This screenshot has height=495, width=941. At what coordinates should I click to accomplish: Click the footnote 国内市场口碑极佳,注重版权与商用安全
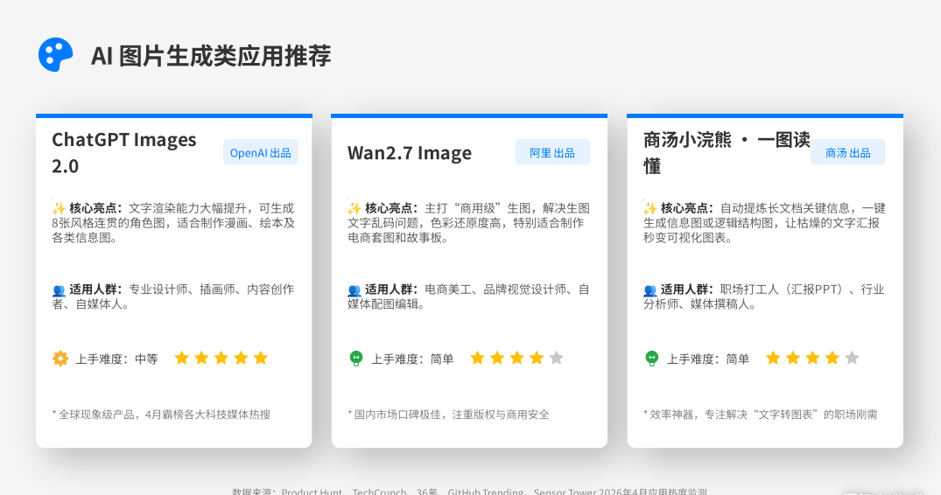click(448, 415)
